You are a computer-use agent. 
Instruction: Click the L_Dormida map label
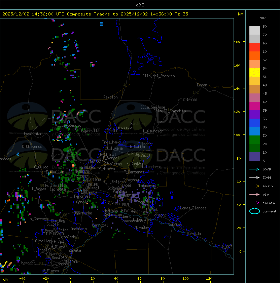tap(191, 234)
